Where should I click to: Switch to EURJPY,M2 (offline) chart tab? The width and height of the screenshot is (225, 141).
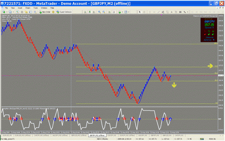pos(127,135)
